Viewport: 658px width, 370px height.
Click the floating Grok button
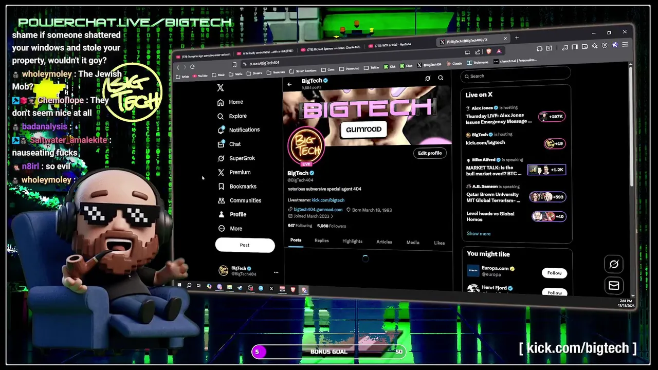click(614, 264)
